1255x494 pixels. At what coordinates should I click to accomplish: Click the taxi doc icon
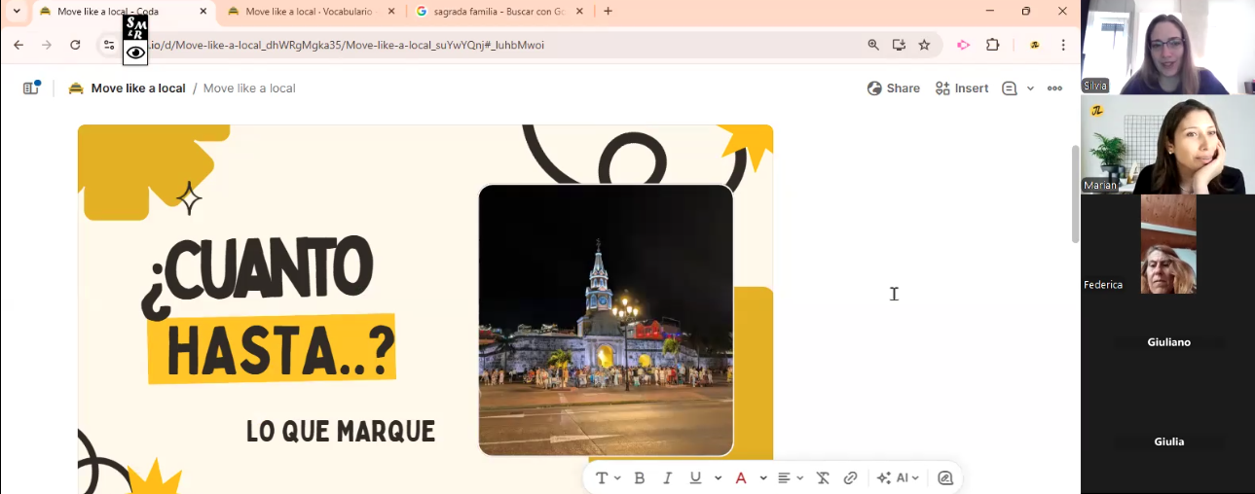[76, 88]
